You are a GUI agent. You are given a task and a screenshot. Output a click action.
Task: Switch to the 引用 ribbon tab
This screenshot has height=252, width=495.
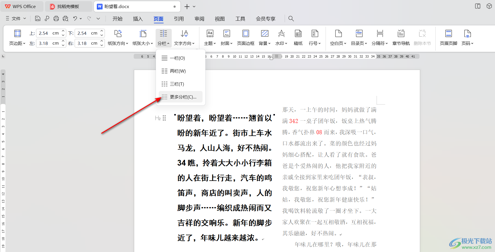pos(179,19)
